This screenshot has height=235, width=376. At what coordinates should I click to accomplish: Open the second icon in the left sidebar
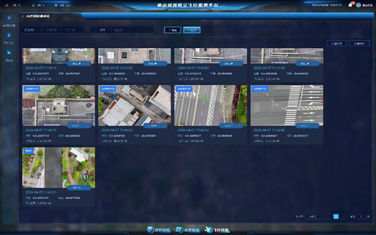[x=9, y=35]
